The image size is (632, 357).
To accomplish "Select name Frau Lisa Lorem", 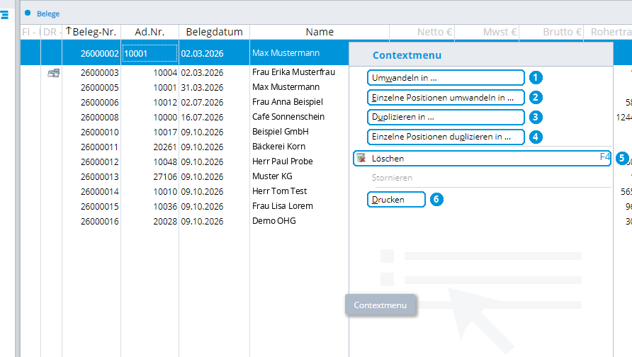I will click(282, 206).
